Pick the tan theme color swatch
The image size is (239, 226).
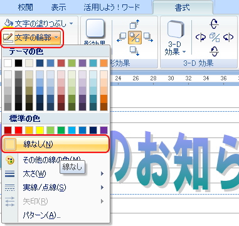click(29, 63)
